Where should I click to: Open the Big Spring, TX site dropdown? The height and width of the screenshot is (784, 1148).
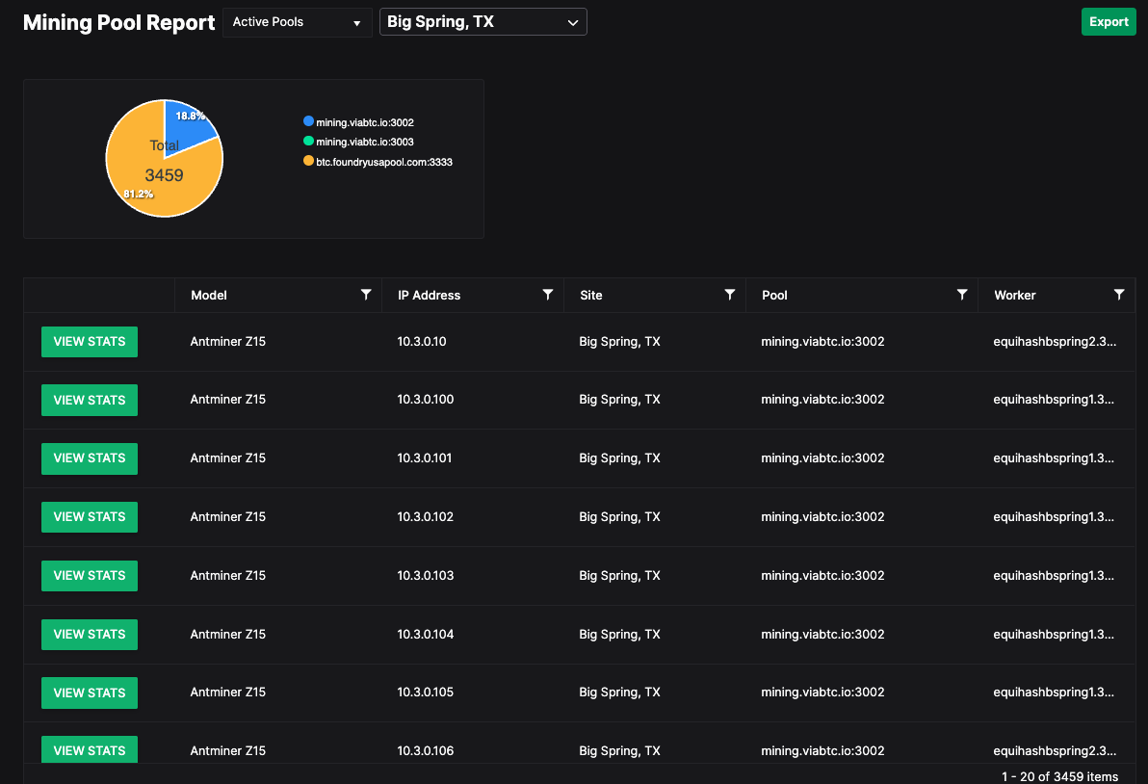point(483,22)
